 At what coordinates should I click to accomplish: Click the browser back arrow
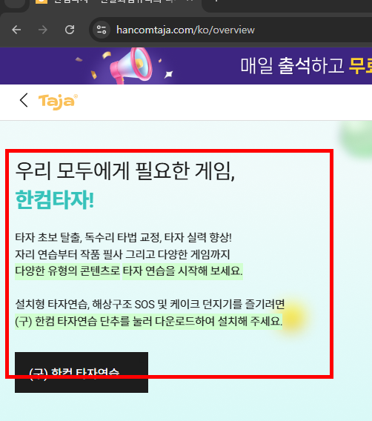click(16, 30)
